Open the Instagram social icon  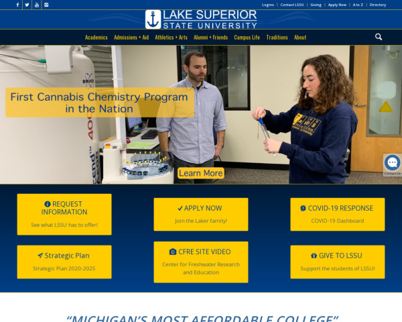point(46,5)
